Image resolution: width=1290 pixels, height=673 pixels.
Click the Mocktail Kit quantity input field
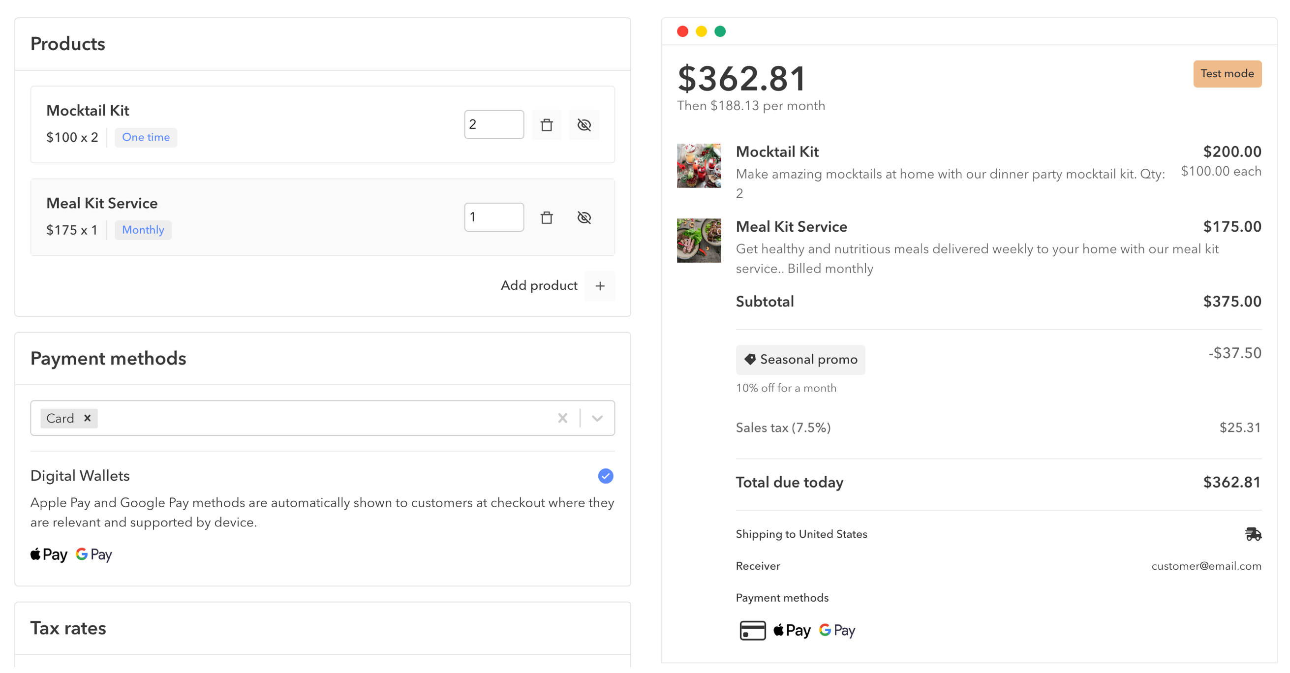[494, 124]
